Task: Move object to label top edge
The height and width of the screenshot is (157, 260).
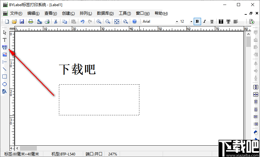Action: tap(256, 102)
